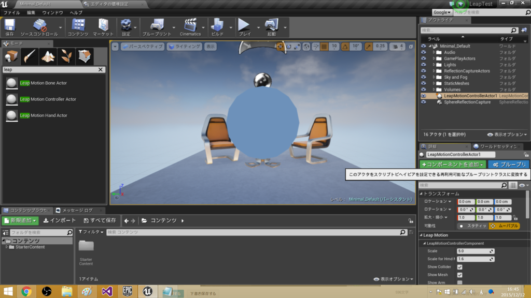Select the Geometry Editing mode icon

(x=85, y=56)
